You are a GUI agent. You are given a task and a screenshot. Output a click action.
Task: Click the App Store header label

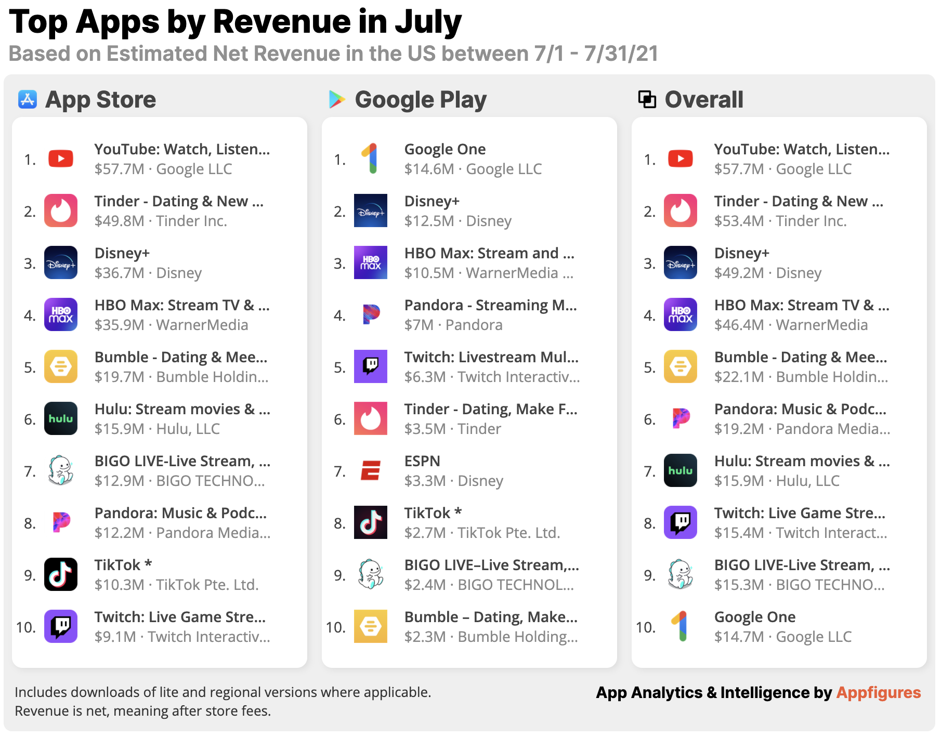(101, 99)
